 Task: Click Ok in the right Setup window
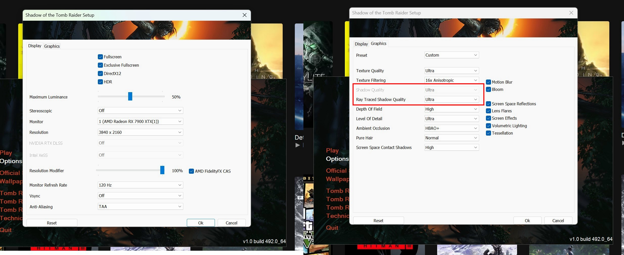click(527, 221)
